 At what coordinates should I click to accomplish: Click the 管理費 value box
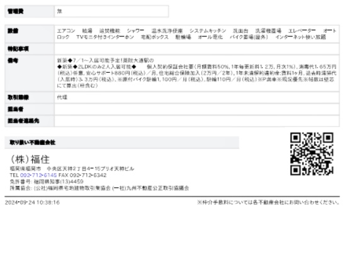coord(111,11)
